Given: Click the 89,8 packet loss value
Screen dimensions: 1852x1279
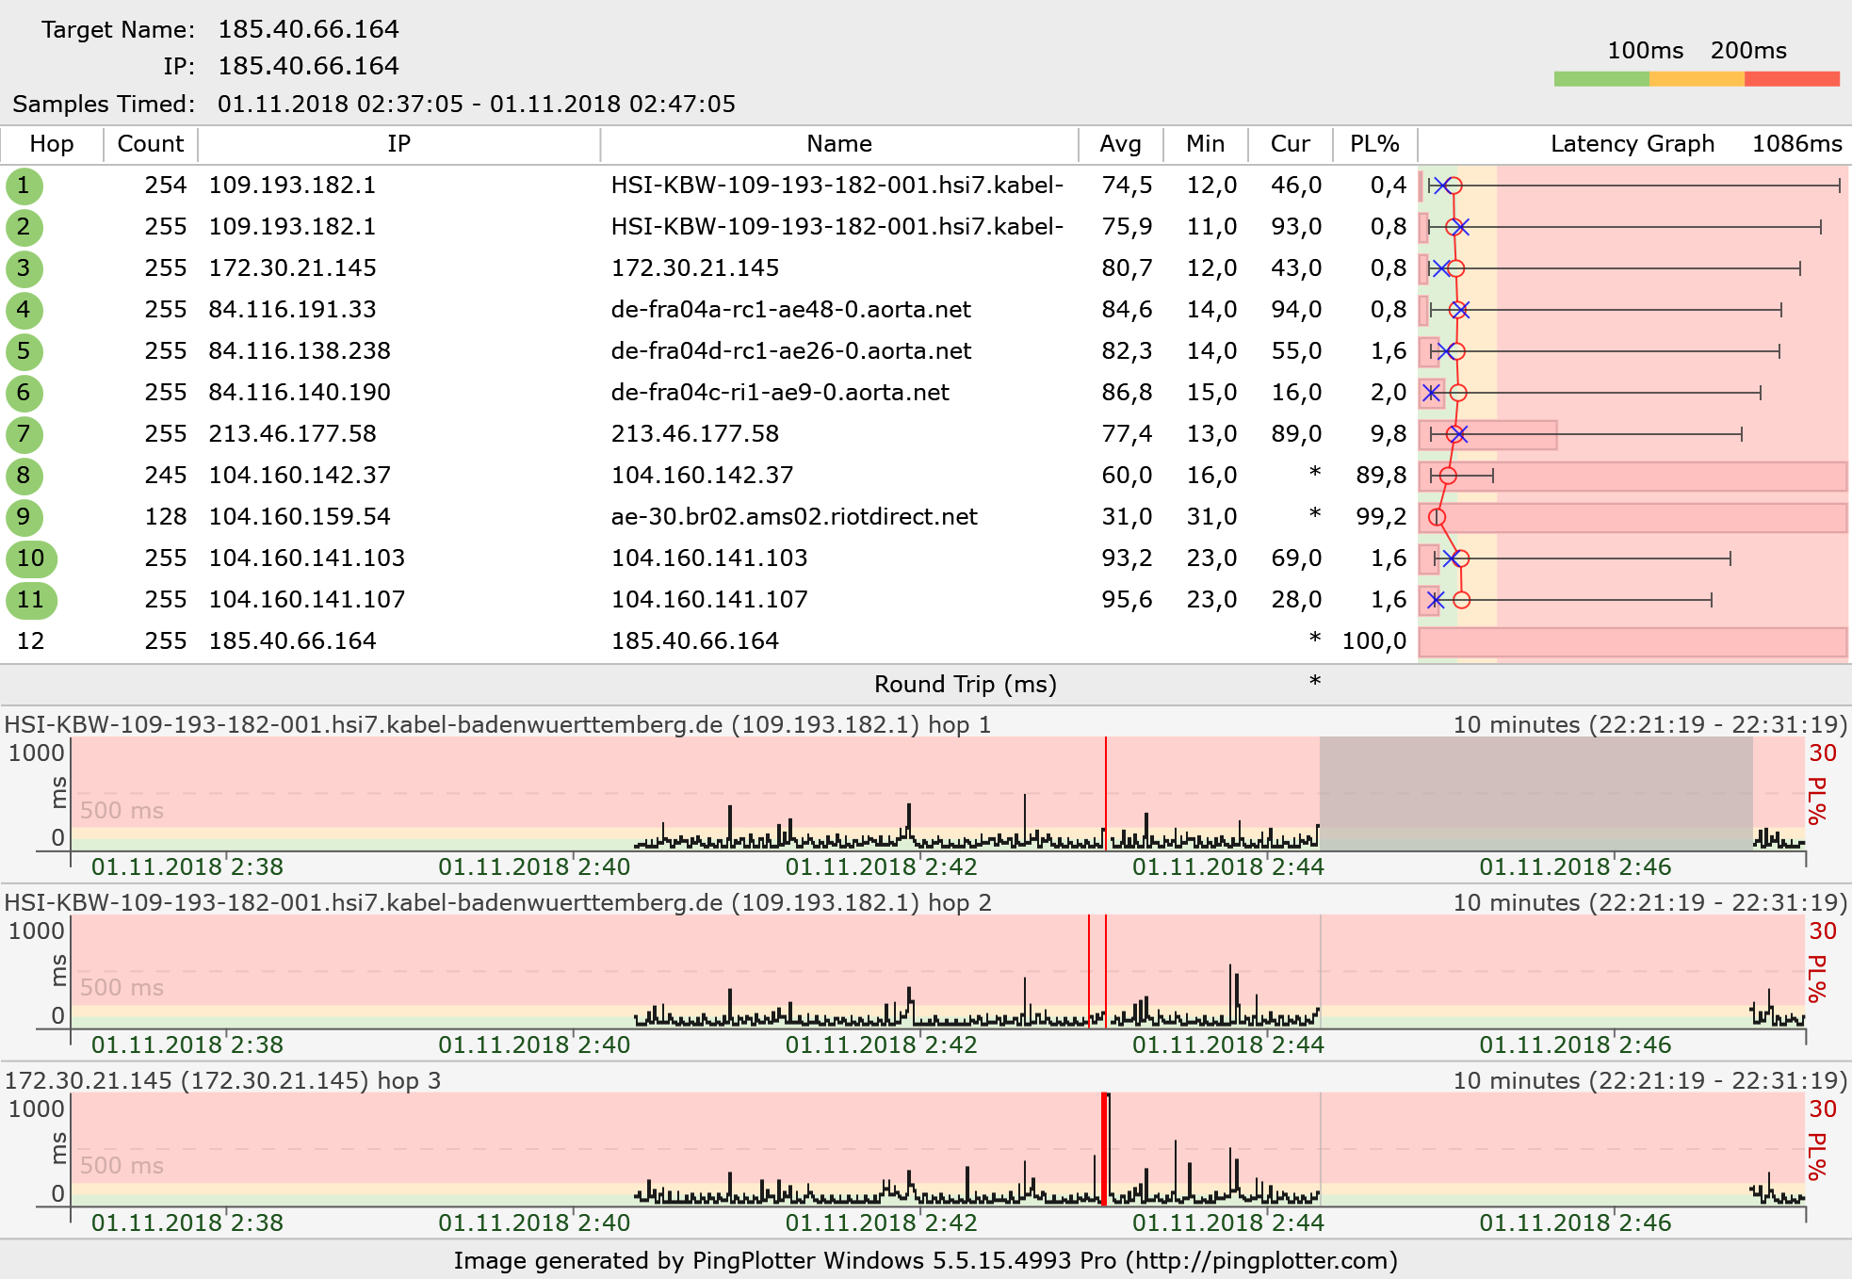Looking at the screenshot, I should [x=1382, y=476].
